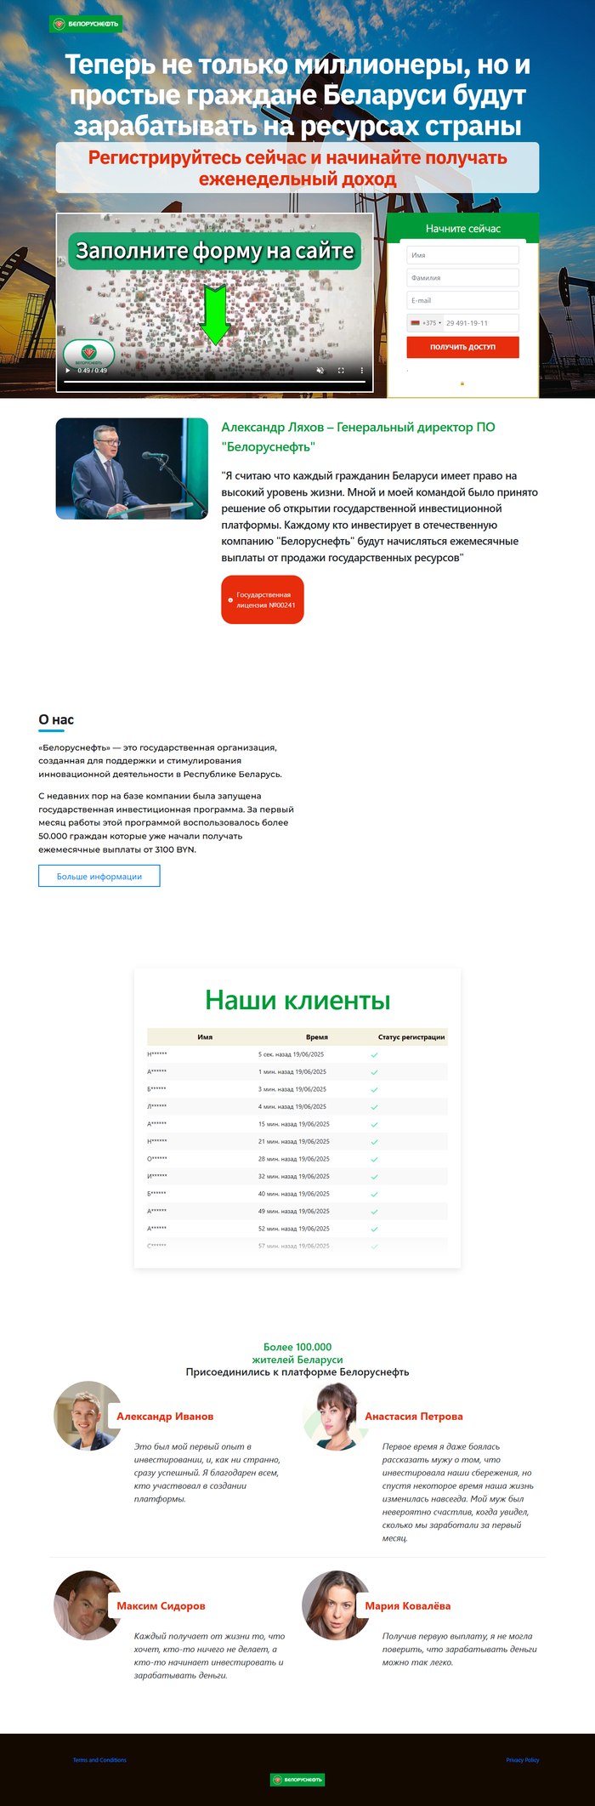
Task: Click the phone number input field
Action: coord(479,323)
